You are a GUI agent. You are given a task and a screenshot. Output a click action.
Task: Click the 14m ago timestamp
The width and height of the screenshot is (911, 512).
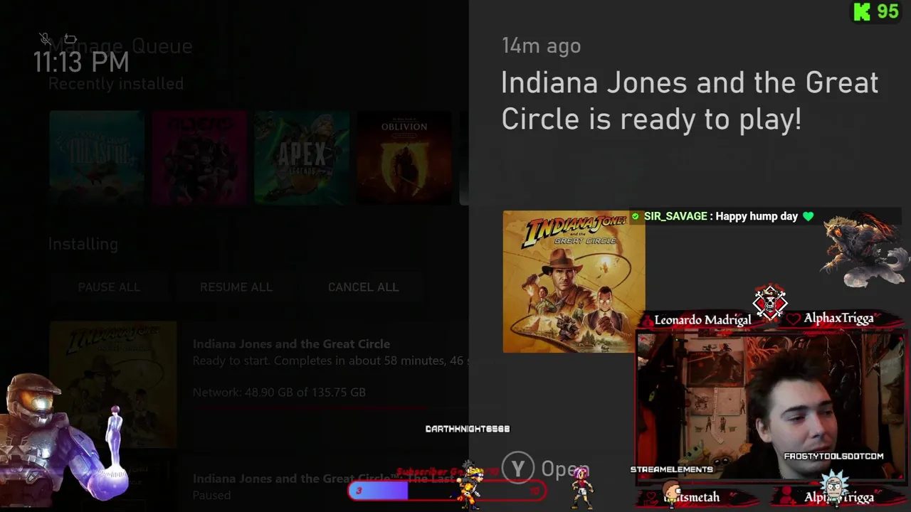point(541,46)
